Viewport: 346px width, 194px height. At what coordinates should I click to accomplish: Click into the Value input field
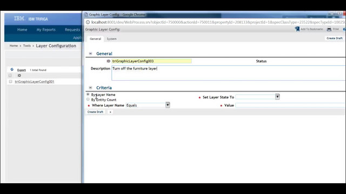pyautogui.click(x=290, y=106)
